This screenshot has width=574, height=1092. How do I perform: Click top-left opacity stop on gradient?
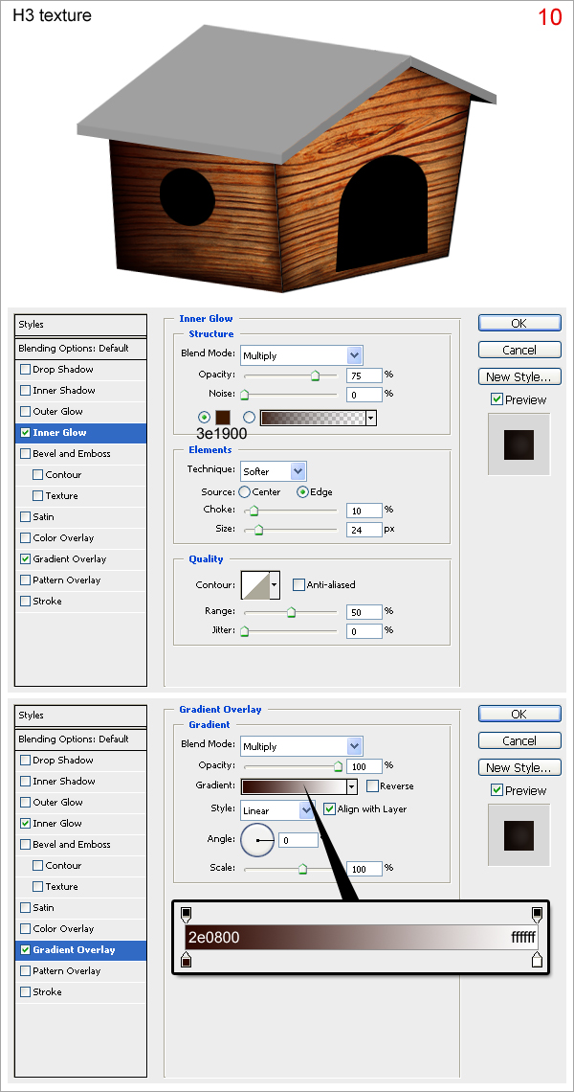186,914
